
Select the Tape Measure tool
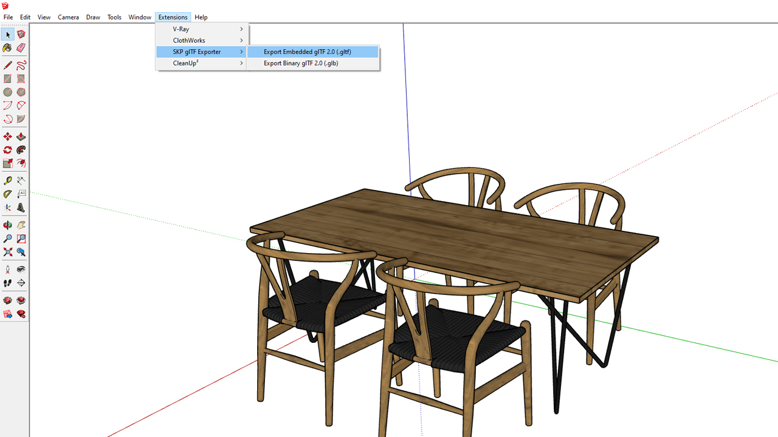[8, 181]
